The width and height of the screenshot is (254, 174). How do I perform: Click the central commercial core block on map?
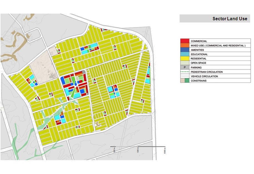click(x=74, y=85)
